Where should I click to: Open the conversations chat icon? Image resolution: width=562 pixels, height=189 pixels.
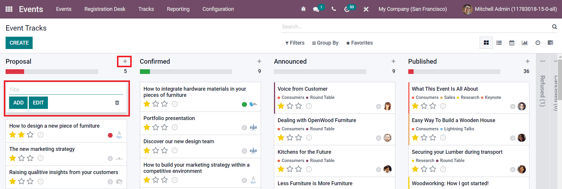tap(316, 9)
